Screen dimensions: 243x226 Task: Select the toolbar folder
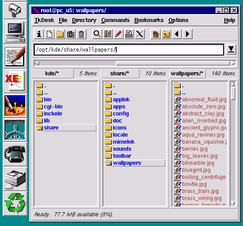click(x=118, y=156)
